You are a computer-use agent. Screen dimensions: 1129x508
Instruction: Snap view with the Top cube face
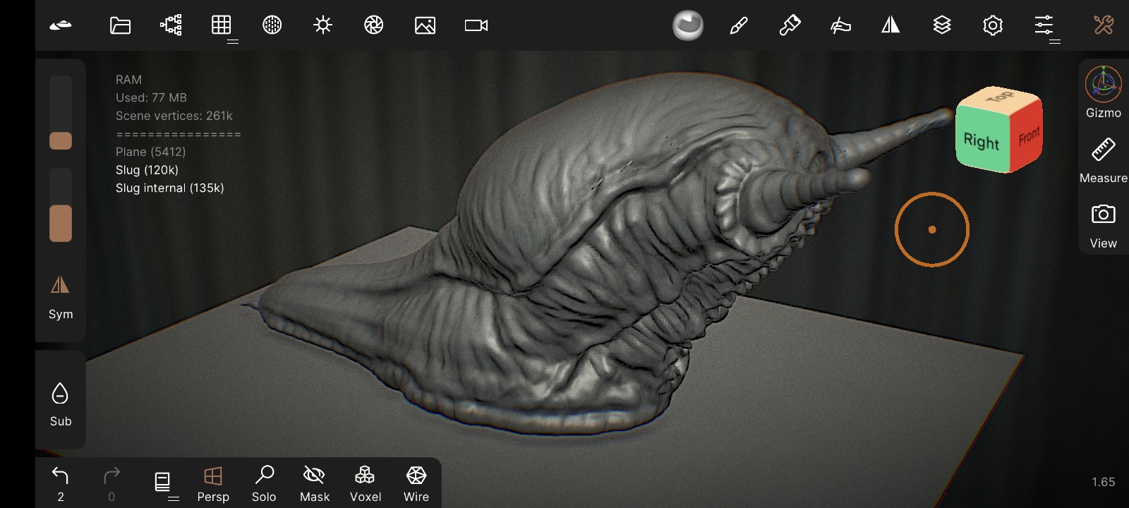[1000, 97]
